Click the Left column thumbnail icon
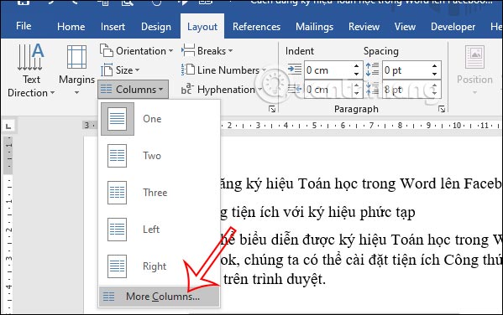503x315 pixels. click(117, 230)
